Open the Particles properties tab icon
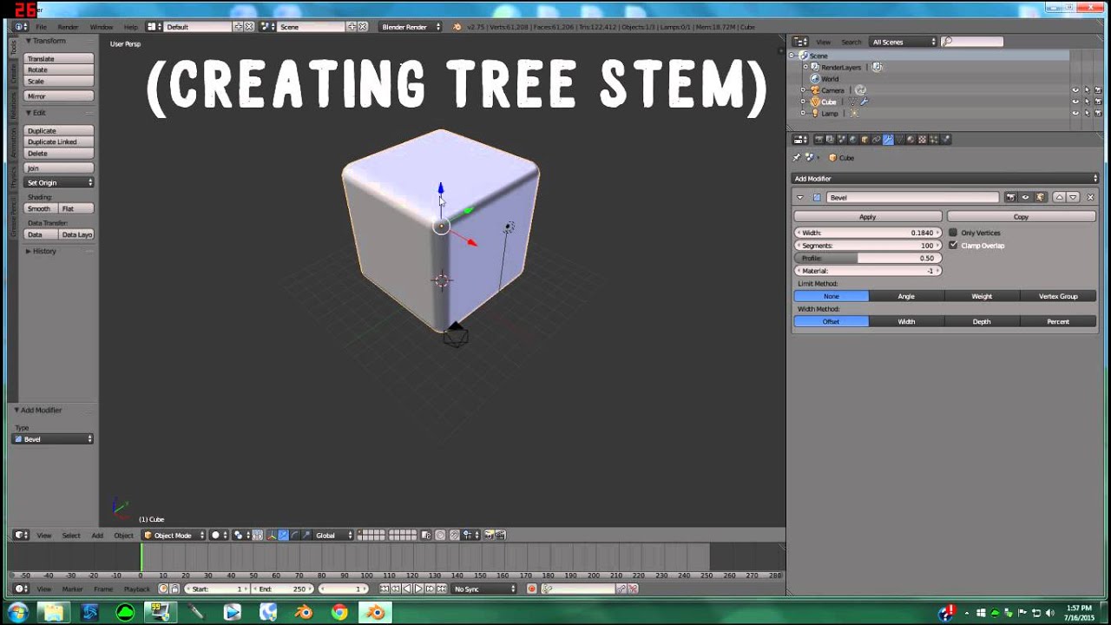Viewport: 1111px width, 625px height. click(x=933, y=139)
